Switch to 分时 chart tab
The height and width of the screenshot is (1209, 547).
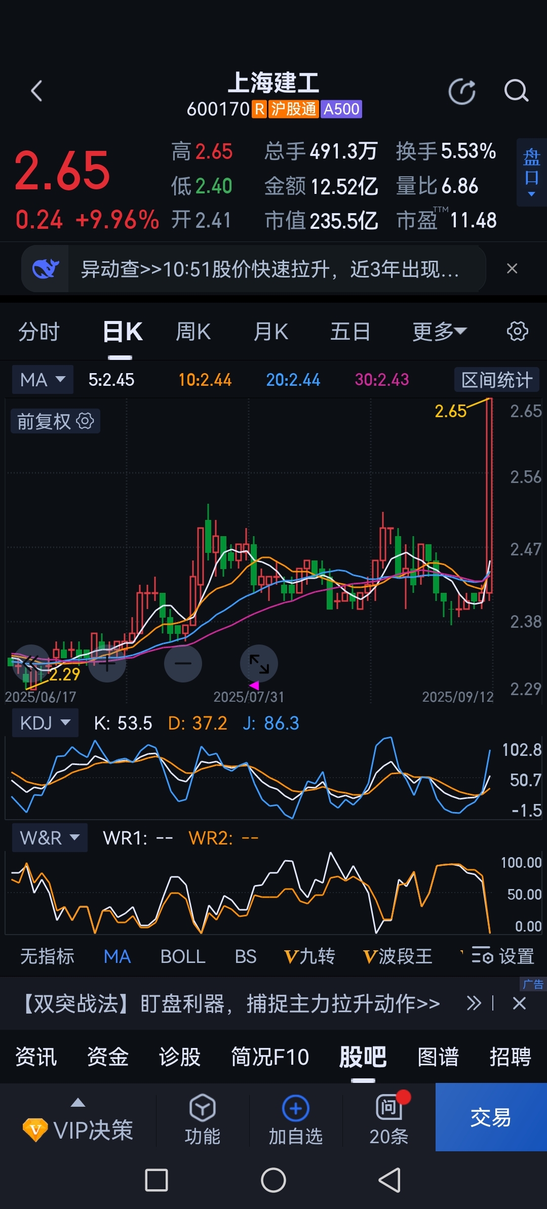[x=39, y=332]
